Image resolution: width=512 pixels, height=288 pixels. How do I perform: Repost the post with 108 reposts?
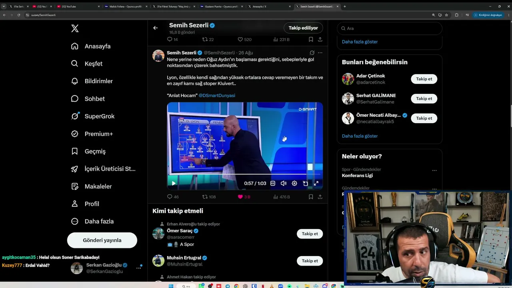click(x=209, y=197)
